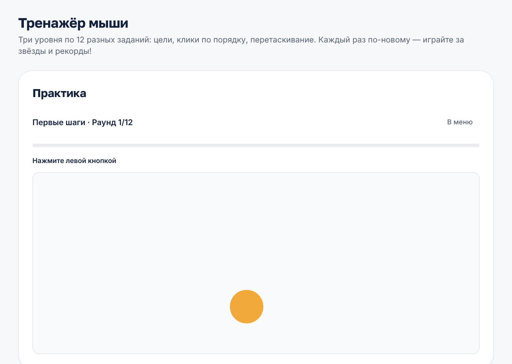The width and height of the screenshot is (512, 364).
Task: Click the "Тренажёр" word in the page title
Action: tap(52, 23)
